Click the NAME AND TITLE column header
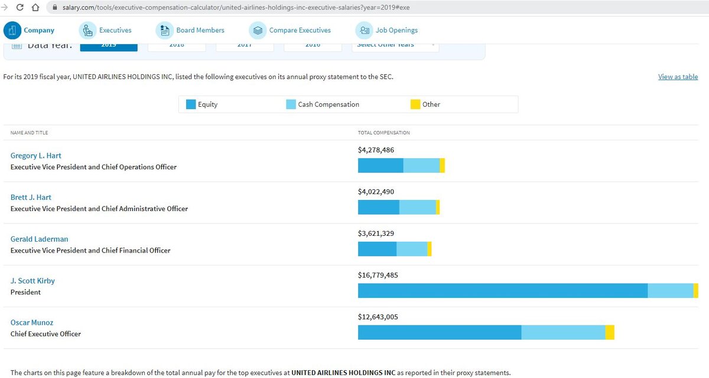Screen dimensions: 709x378 tap(29, 133)
